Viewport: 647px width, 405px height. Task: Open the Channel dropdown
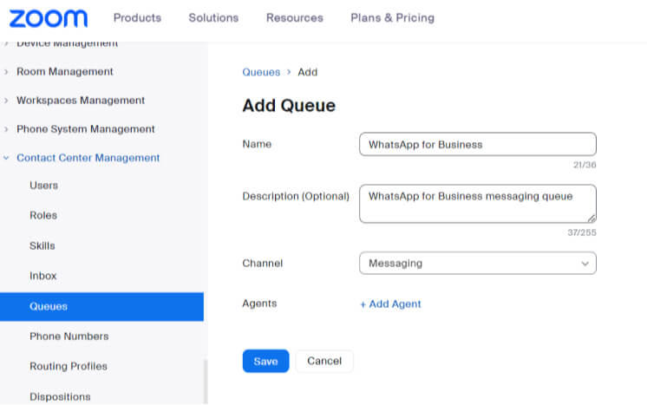(x=477, y=263)
